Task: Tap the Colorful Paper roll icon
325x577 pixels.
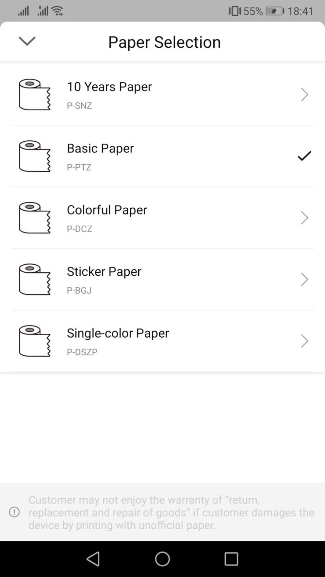Action: (34, 218)
